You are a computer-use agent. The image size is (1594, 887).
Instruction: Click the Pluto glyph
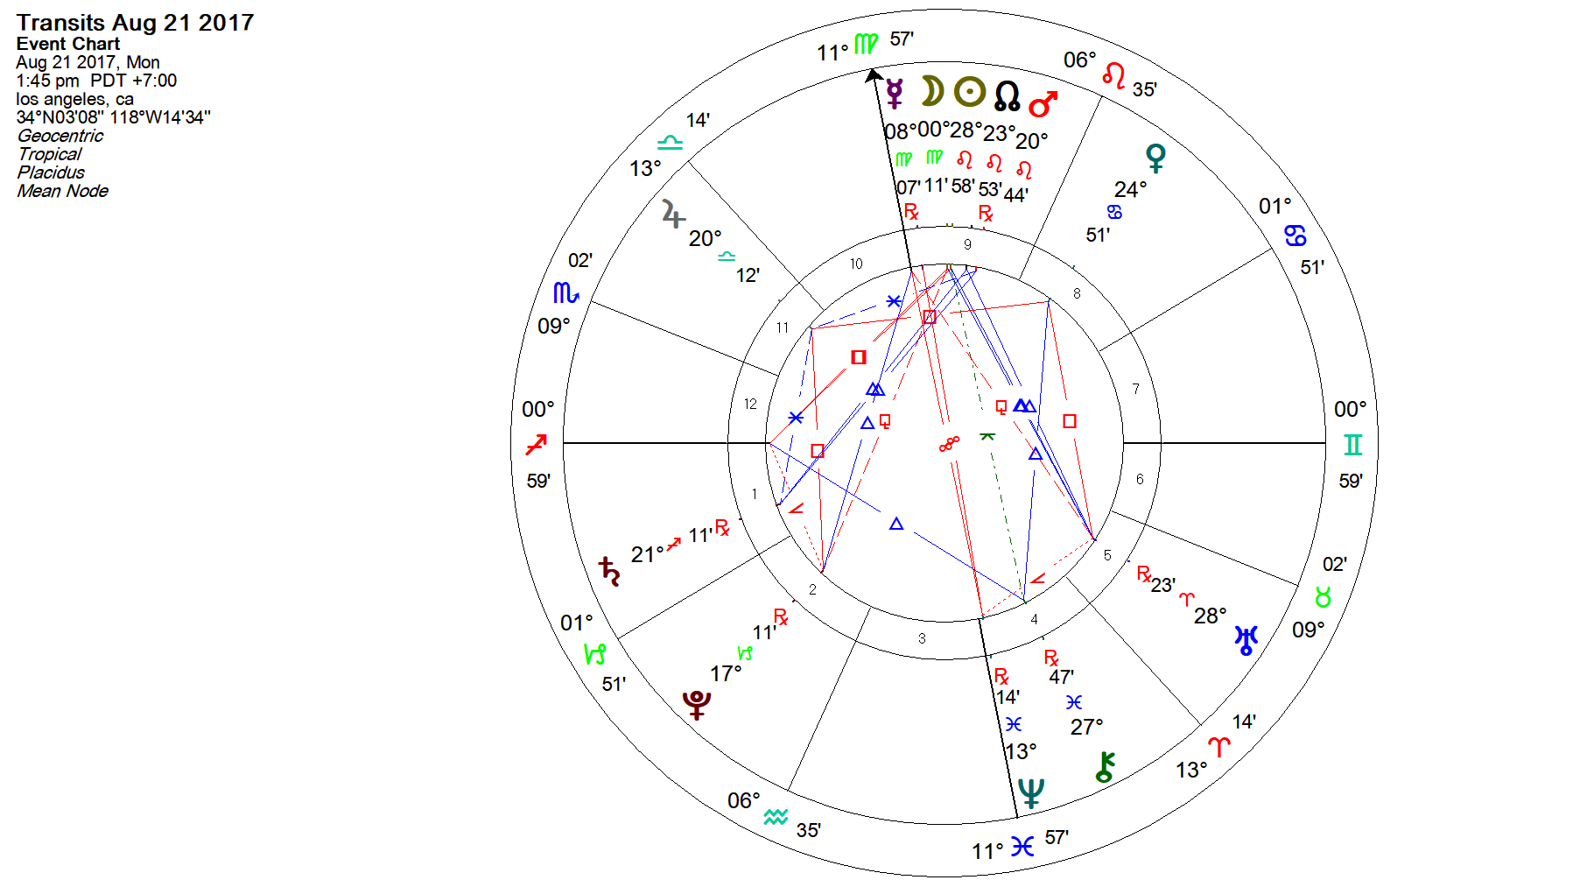pyautogui.click(x=697, y=704)
